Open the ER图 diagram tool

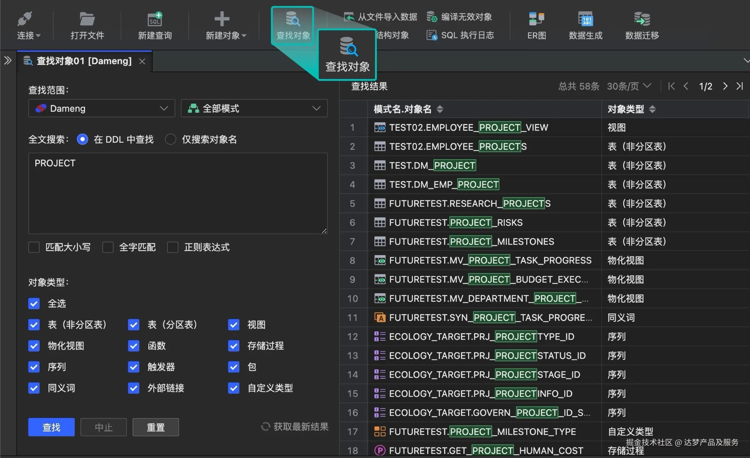point(536,25)
